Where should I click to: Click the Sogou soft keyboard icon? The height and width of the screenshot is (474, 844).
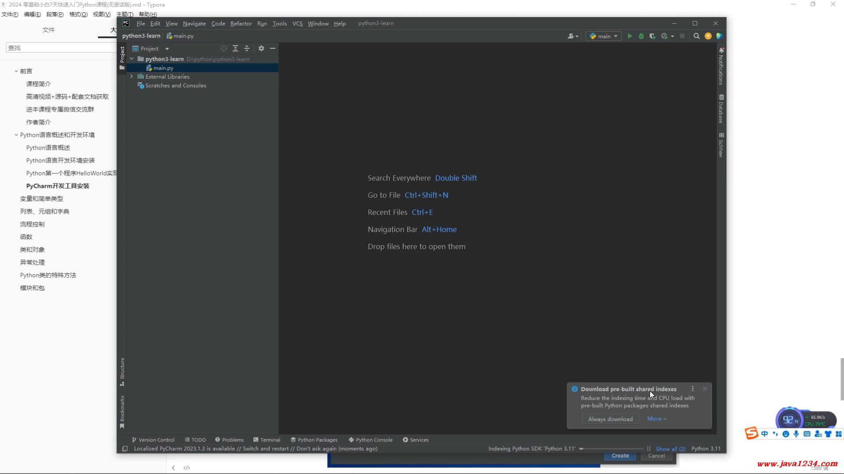click(x=807, y=434)
